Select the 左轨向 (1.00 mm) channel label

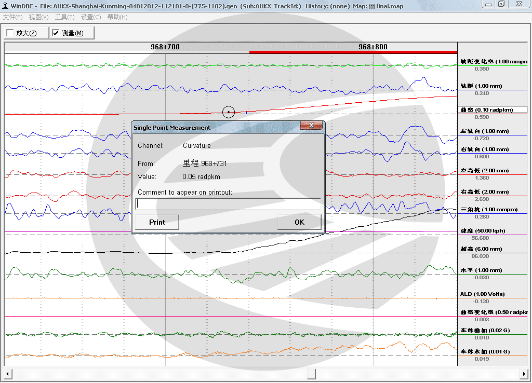click(485, 131)
